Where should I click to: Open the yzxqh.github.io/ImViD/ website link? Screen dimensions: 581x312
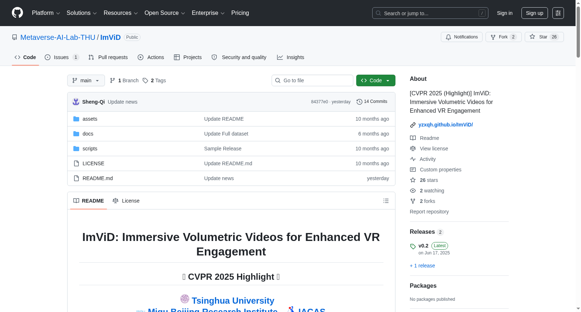click(x=446, y=125)
